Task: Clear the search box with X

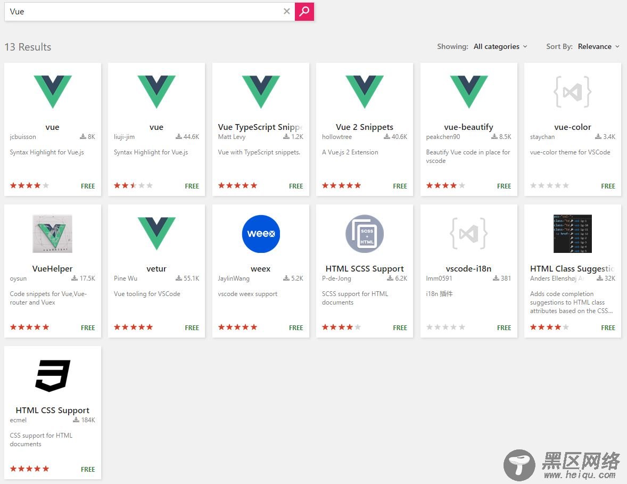Action: pyautogui.click(x=287, y=11)
